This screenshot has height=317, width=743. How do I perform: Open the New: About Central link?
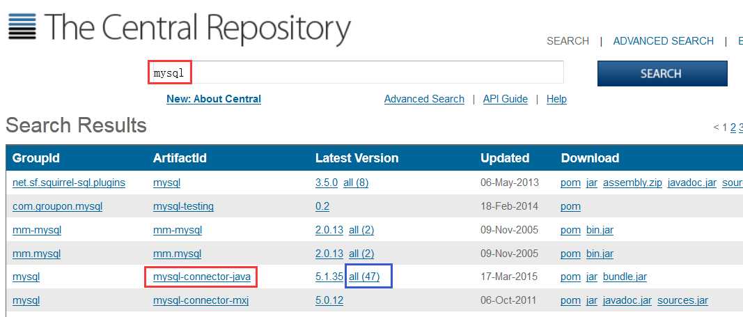(x=214, y=99)
